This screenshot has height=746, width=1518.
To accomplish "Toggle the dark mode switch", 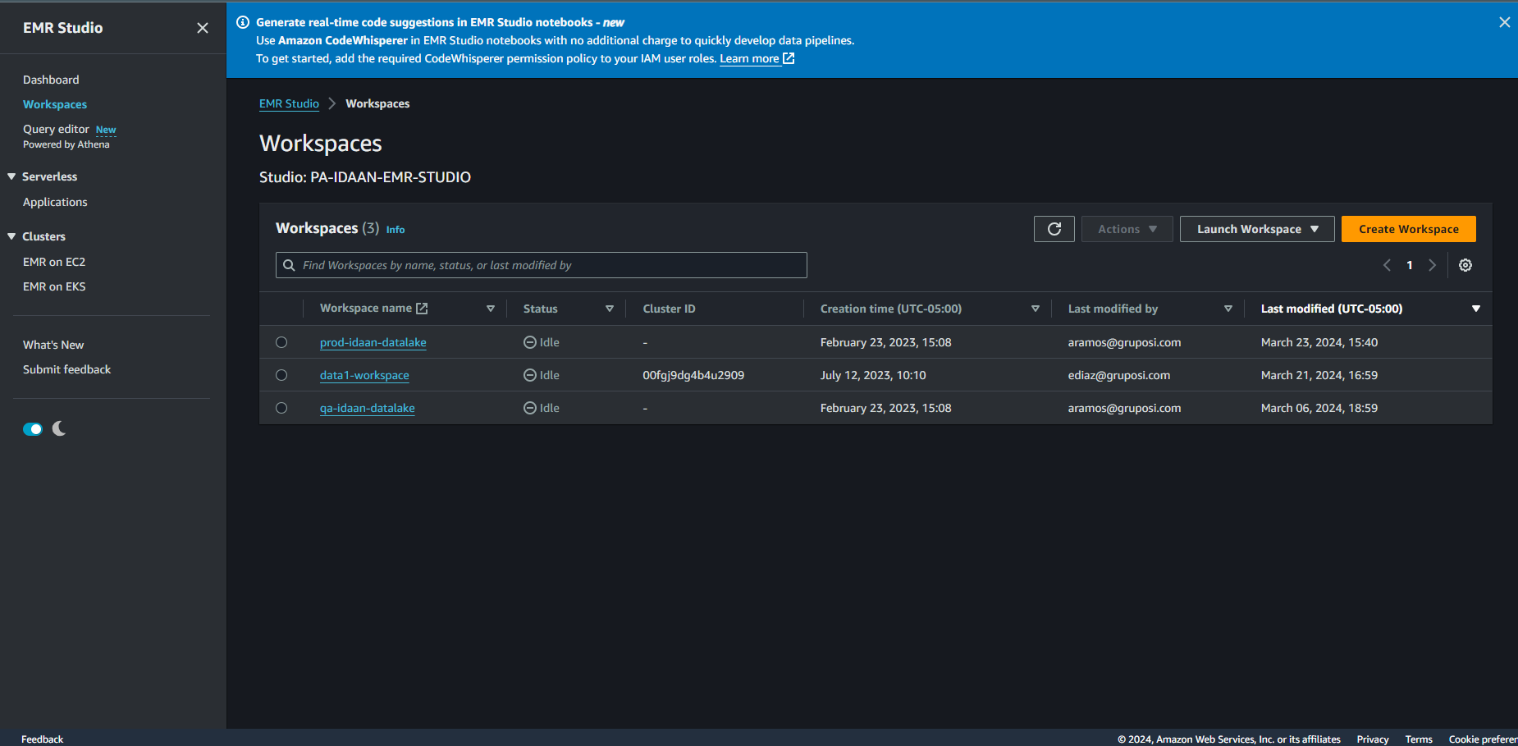I will pos(33,429).
